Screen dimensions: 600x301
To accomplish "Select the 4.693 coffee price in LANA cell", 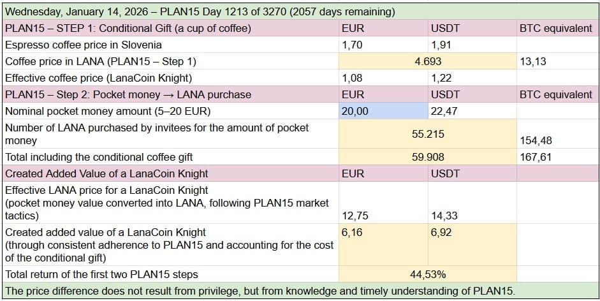I will [x=427, y=62].
